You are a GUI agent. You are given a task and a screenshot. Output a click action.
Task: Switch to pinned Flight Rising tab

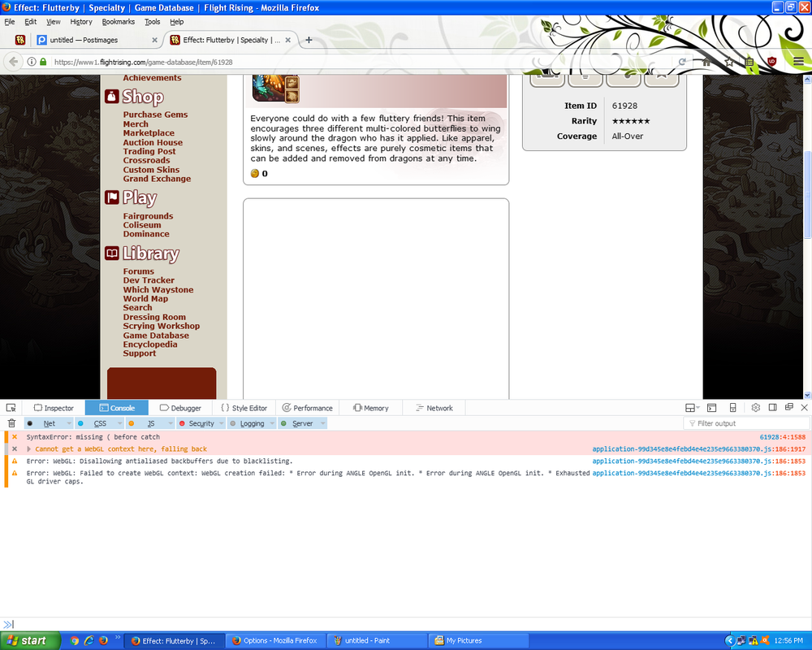pos(20,40)
